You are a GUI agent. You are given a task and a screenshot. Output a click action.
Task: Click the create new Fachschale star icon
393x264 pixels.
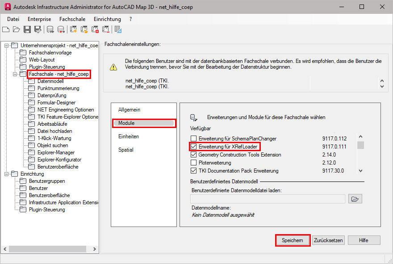click(x=73, y=29)
